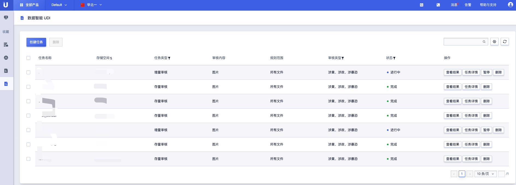Open the cloud shell terminal icon
Image resolution: width=516 pixels, height=185 pixels.
point(438,5)
